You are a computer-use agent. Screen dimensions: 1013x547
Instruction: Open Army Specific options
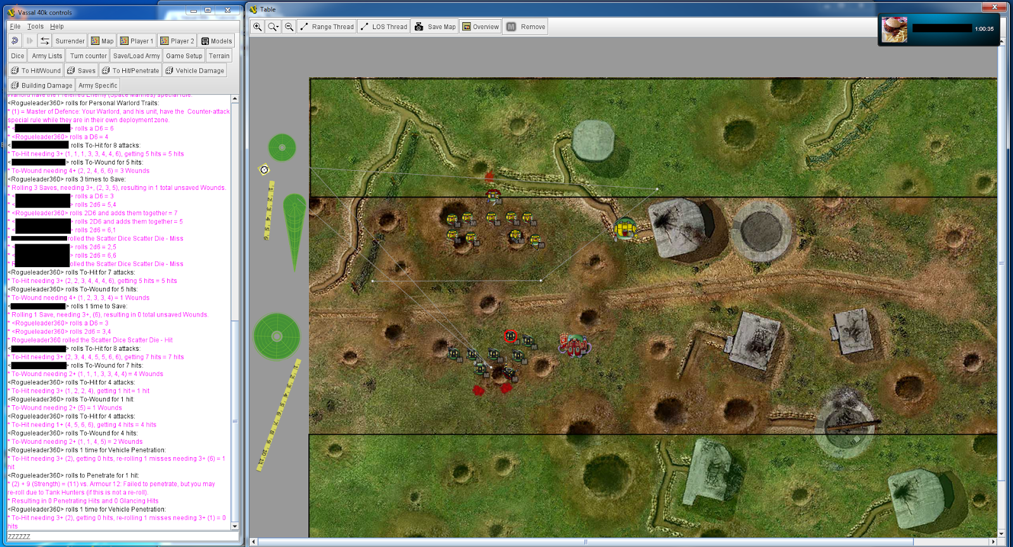(98, 85)
